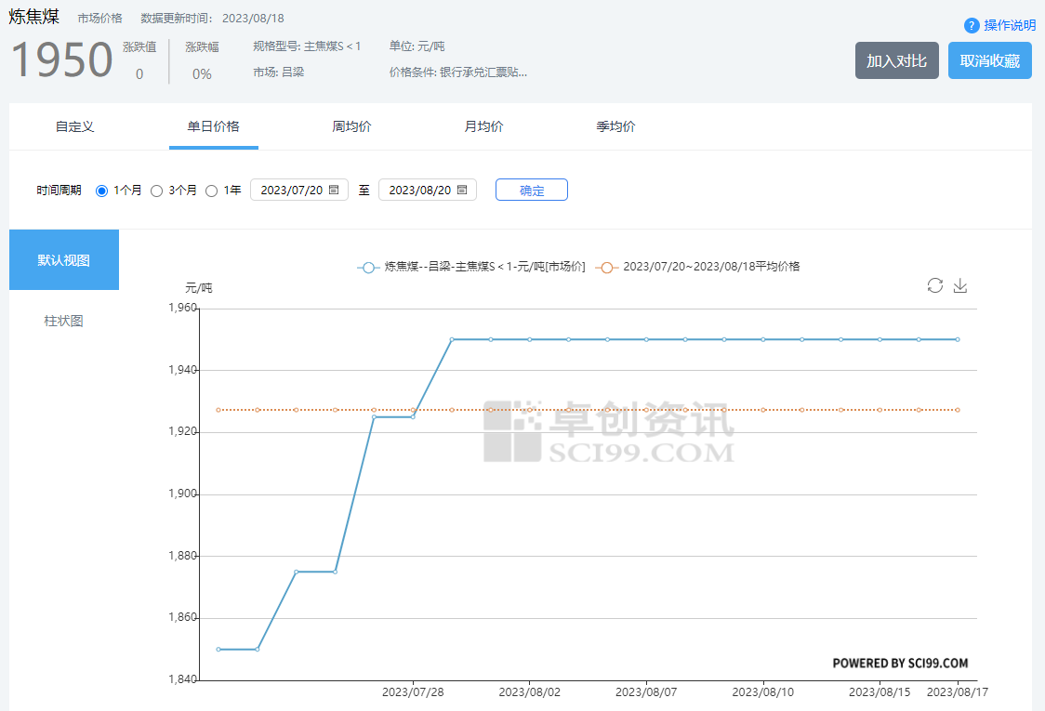Viewport: 1045px width, 711px height.
Task: Switch to 柱状图 bar chart view
Action: 64,321
